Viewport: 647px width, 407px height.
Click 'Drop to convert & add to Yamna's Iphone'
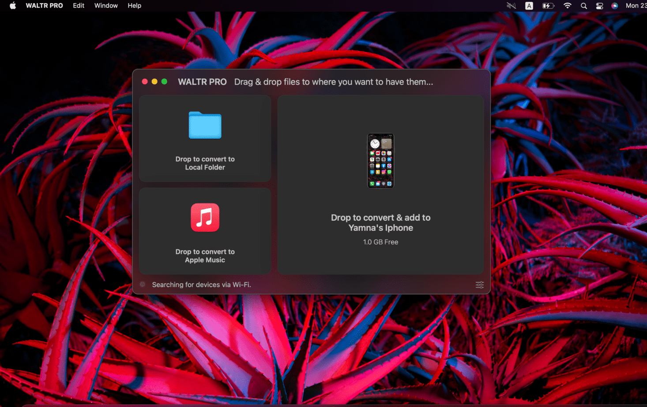pos(380,222)
